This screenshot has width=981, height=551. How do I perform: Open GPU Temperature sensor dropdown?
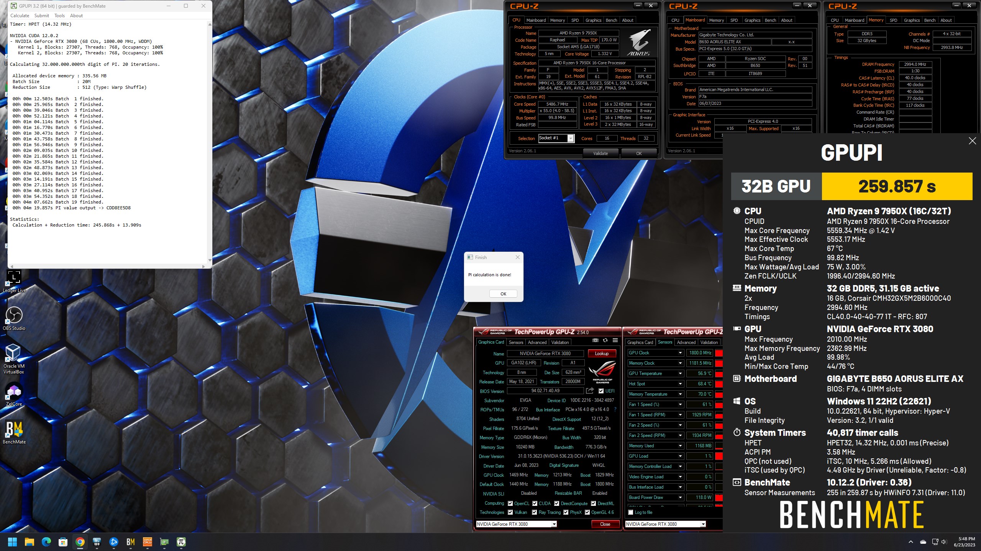680,373
